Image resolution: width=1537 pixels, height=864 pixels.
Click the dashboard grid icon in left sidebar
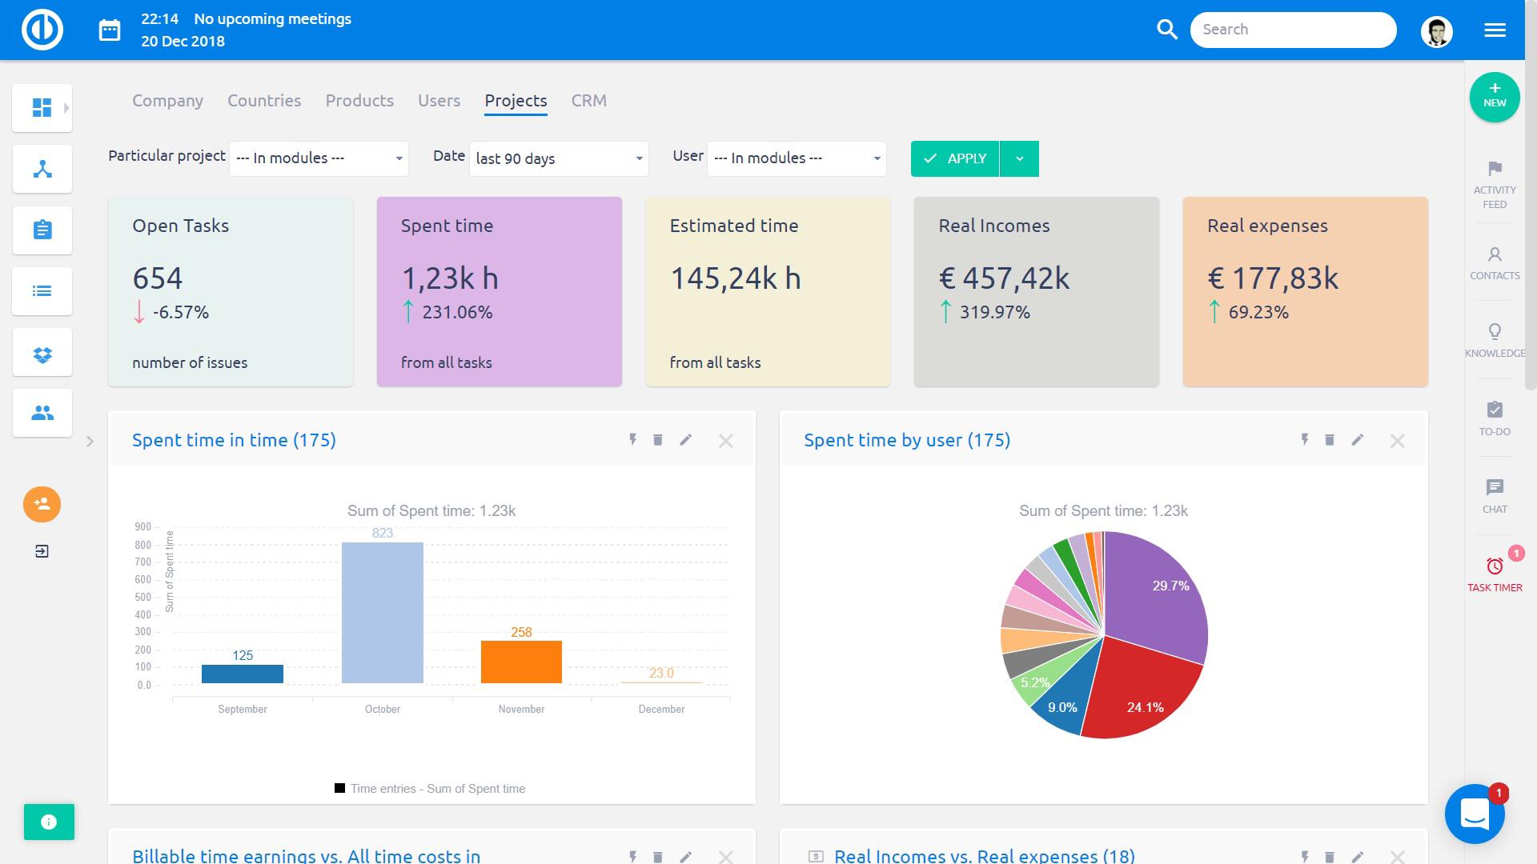[42, 107]
